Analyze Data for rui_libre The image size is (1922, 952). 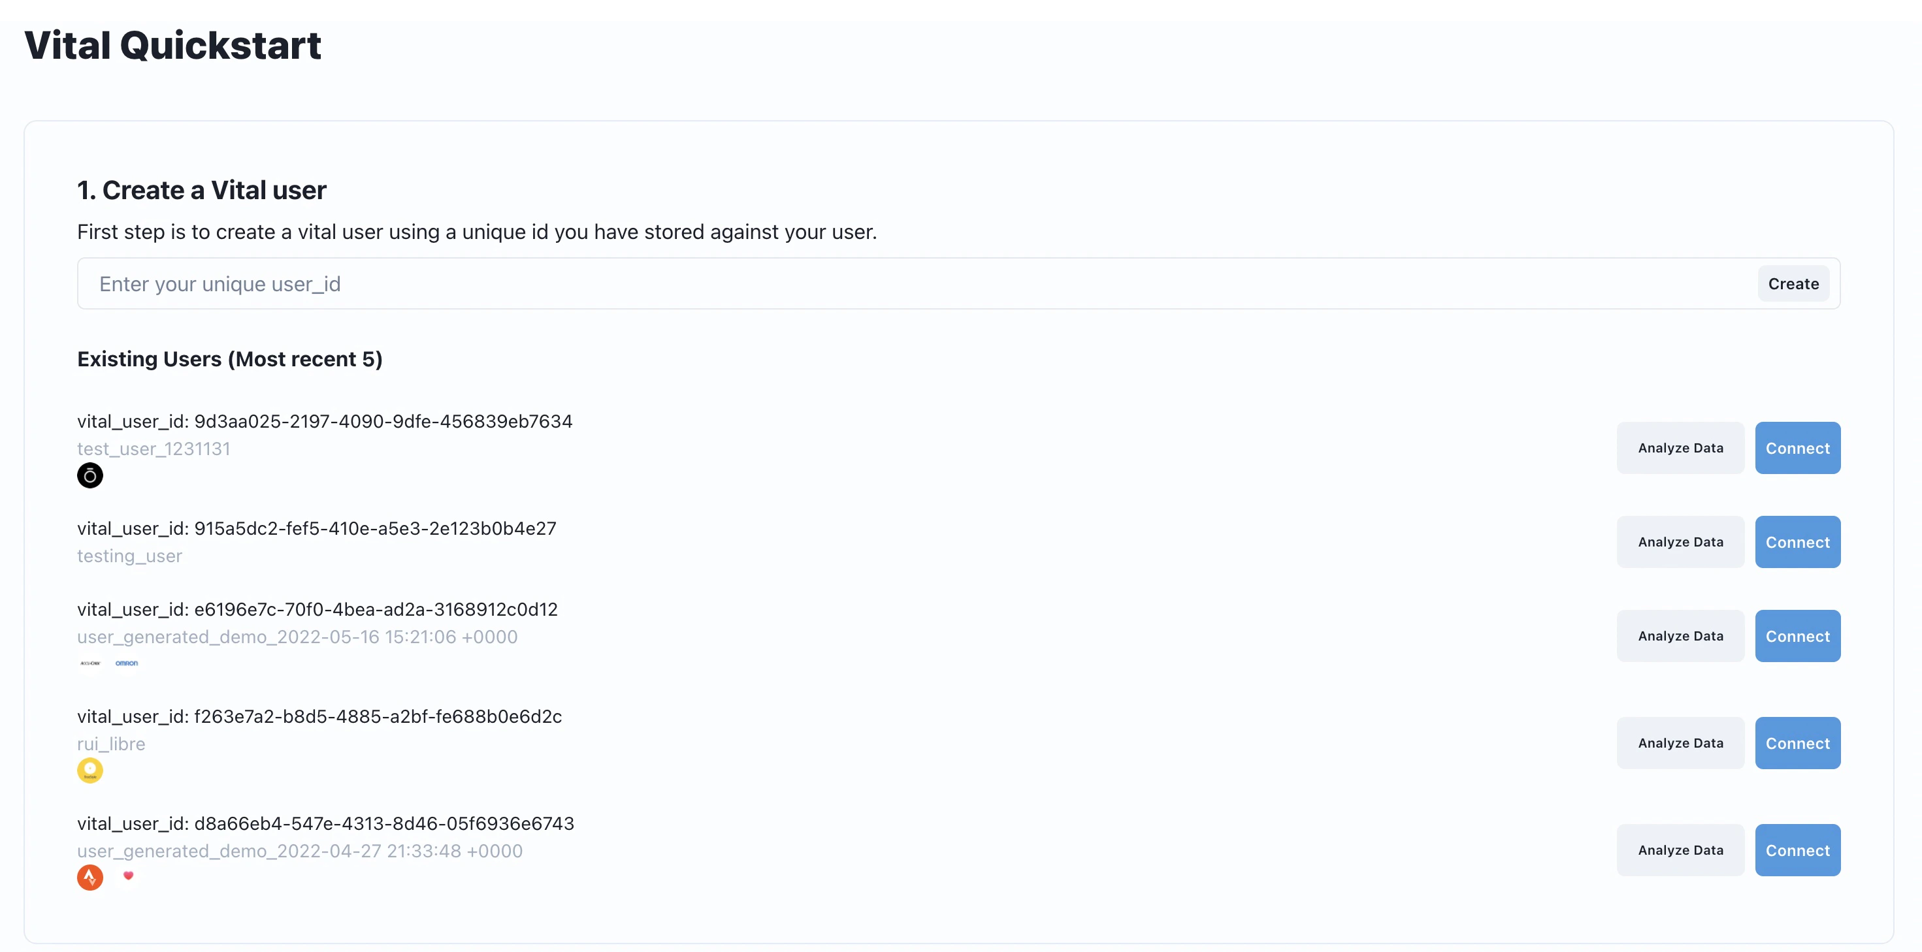point(1680,743)
